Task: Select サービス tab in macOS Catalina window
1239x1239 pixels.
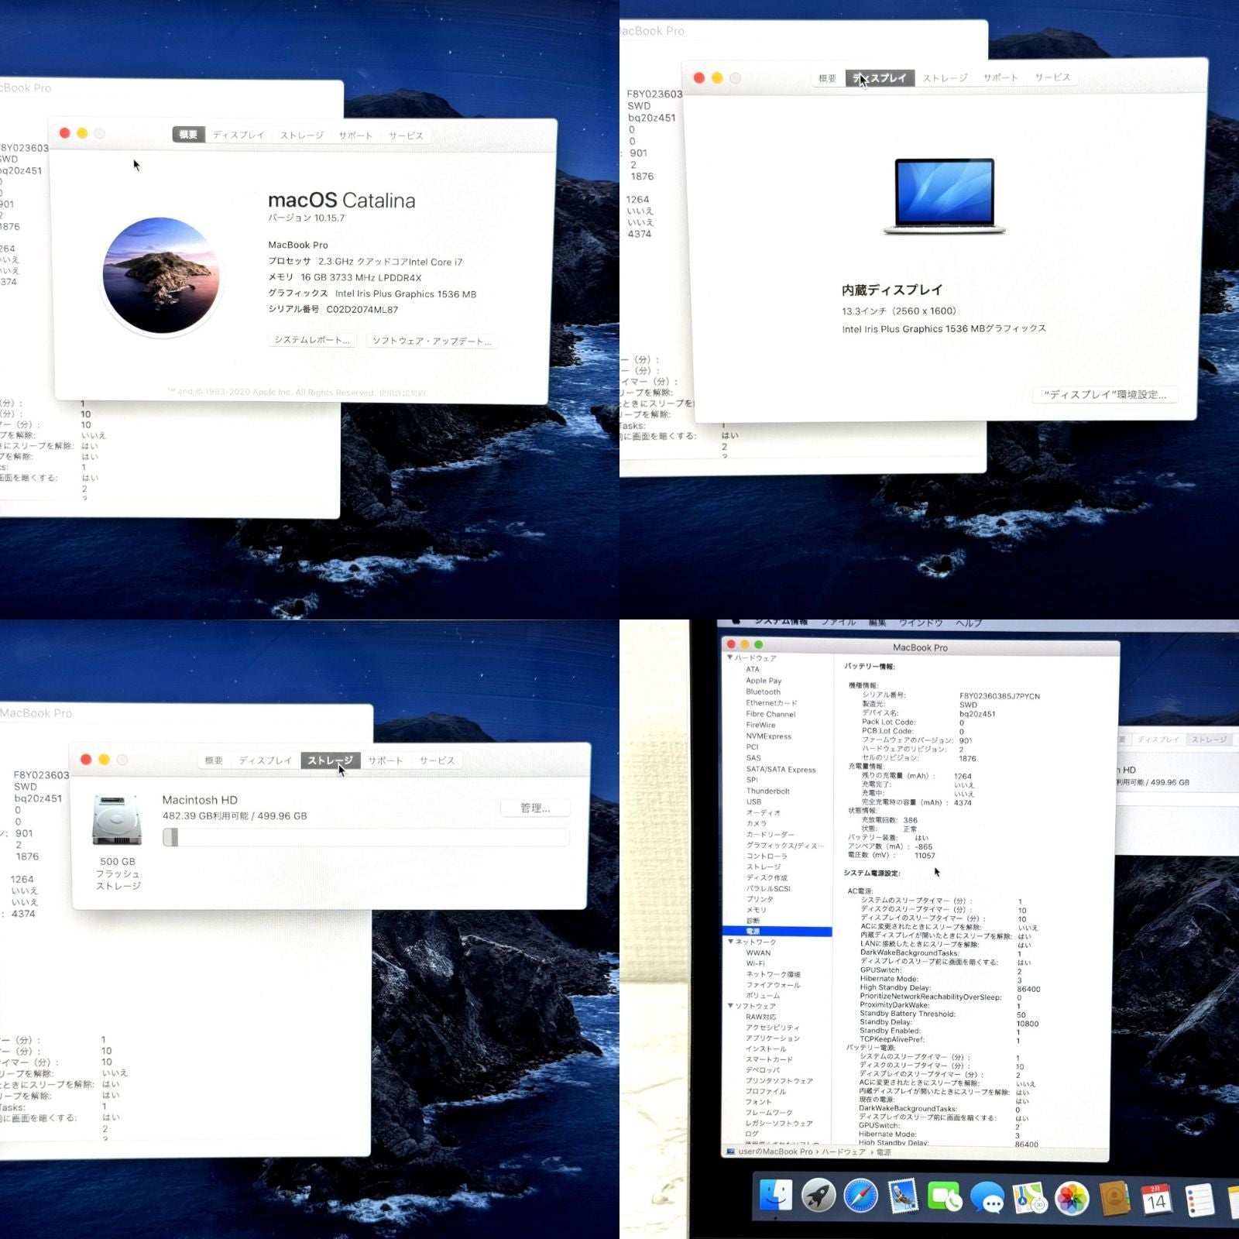Action: click(x=406, y=136)
